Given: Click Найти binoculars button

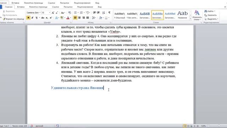Looking at the screenshot, I should [x=210, y=11].
